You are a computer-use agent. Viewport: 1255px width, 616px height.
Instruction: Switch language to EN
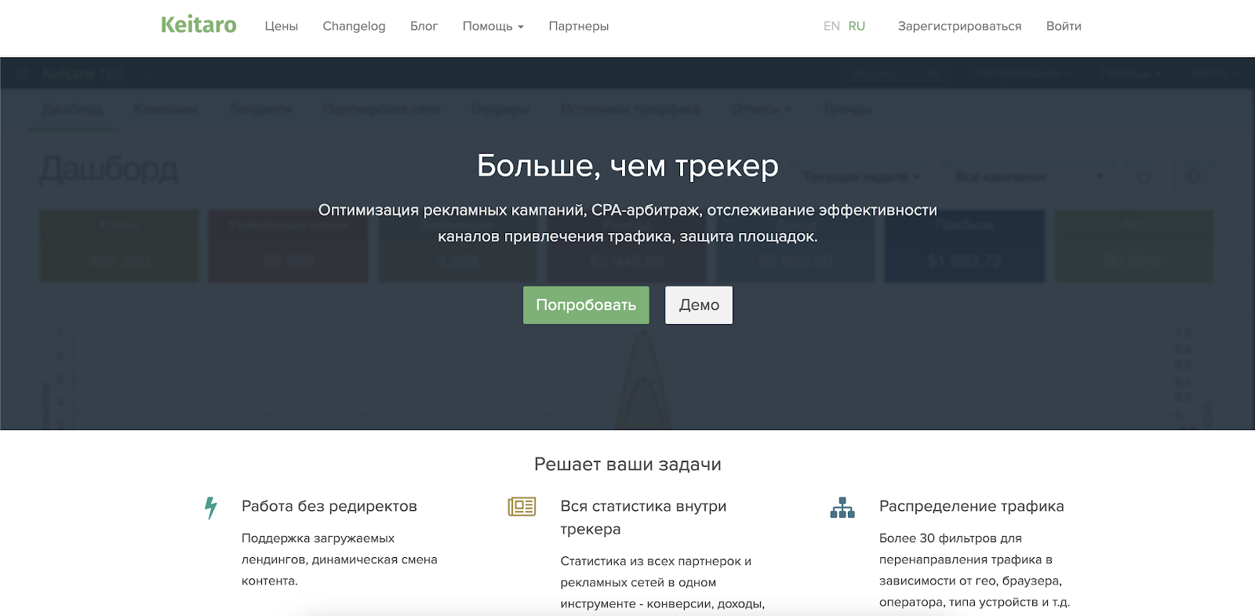[x=831, y=26]
